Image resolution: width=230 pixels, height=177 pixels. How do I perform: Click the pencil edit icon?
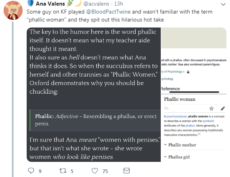[x=223, y=108]
